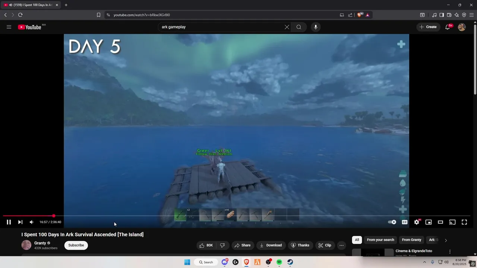
Task: Open YouTube guide hamburger menu
Action: [9, 27]
